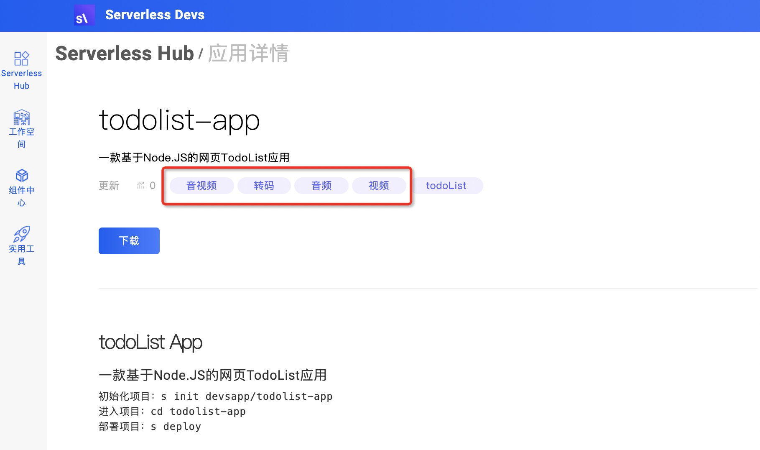Click the todoList tag
The height and width of the screenshot is (450, 760).
click(447, 185)
